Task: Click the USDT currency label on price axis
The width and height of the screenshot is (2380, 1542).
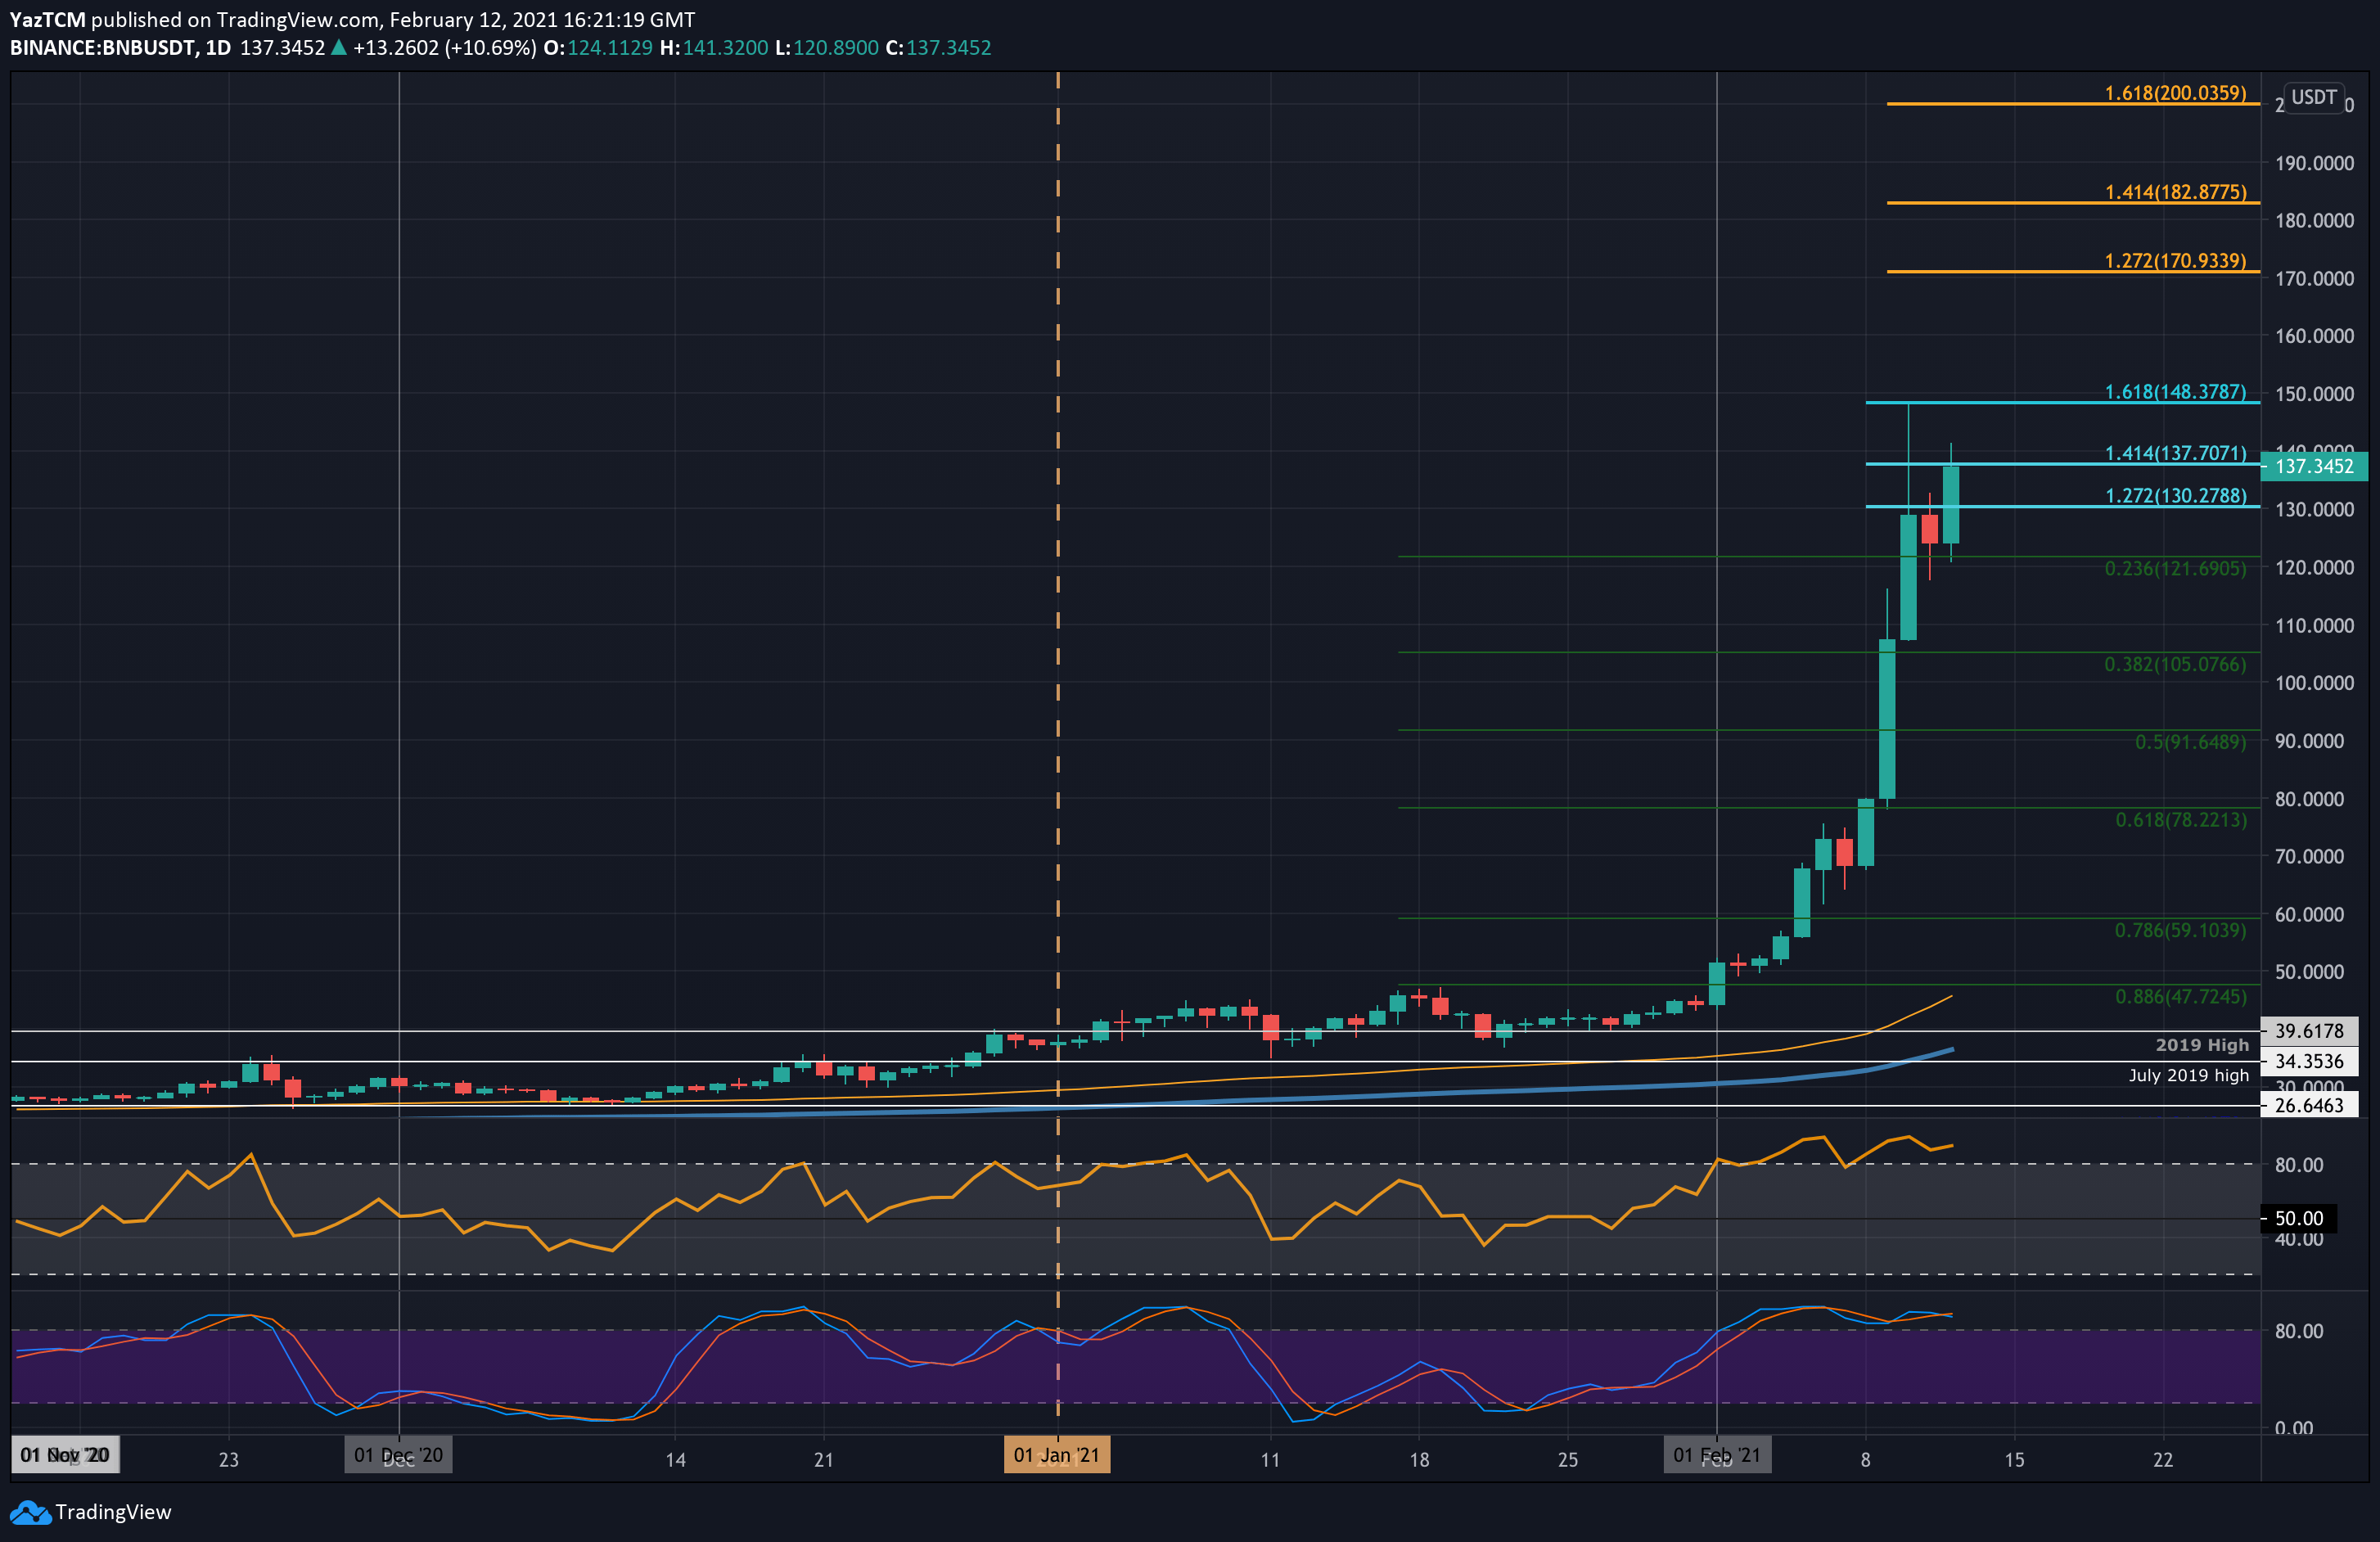Action: coord(2313,97)
